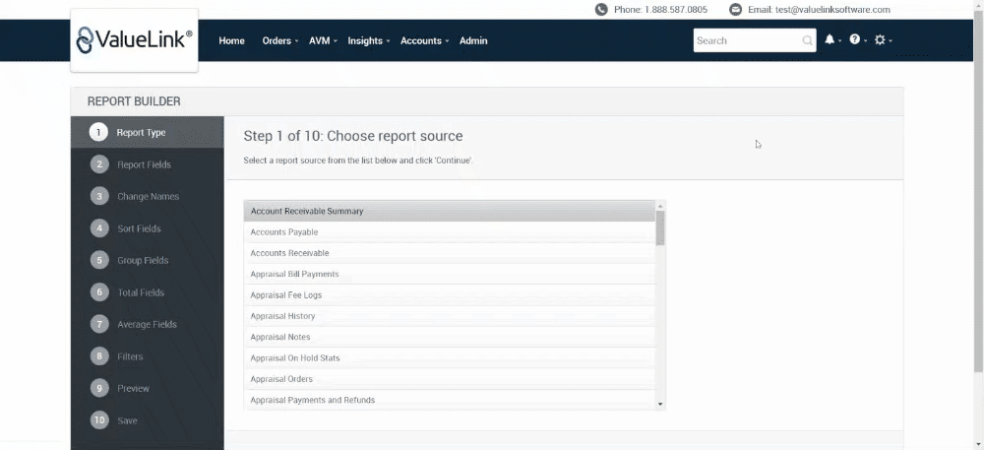Open Report Fields step
The image size is (984, 450).
[x=148, y=164]
